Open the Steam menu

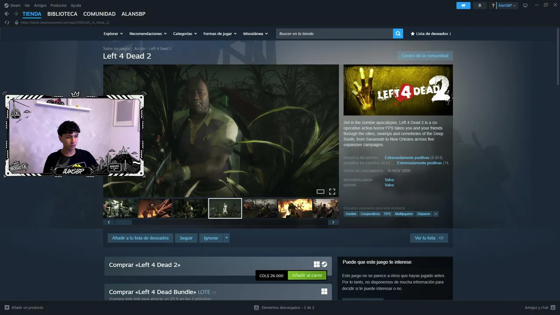point(15,6)
